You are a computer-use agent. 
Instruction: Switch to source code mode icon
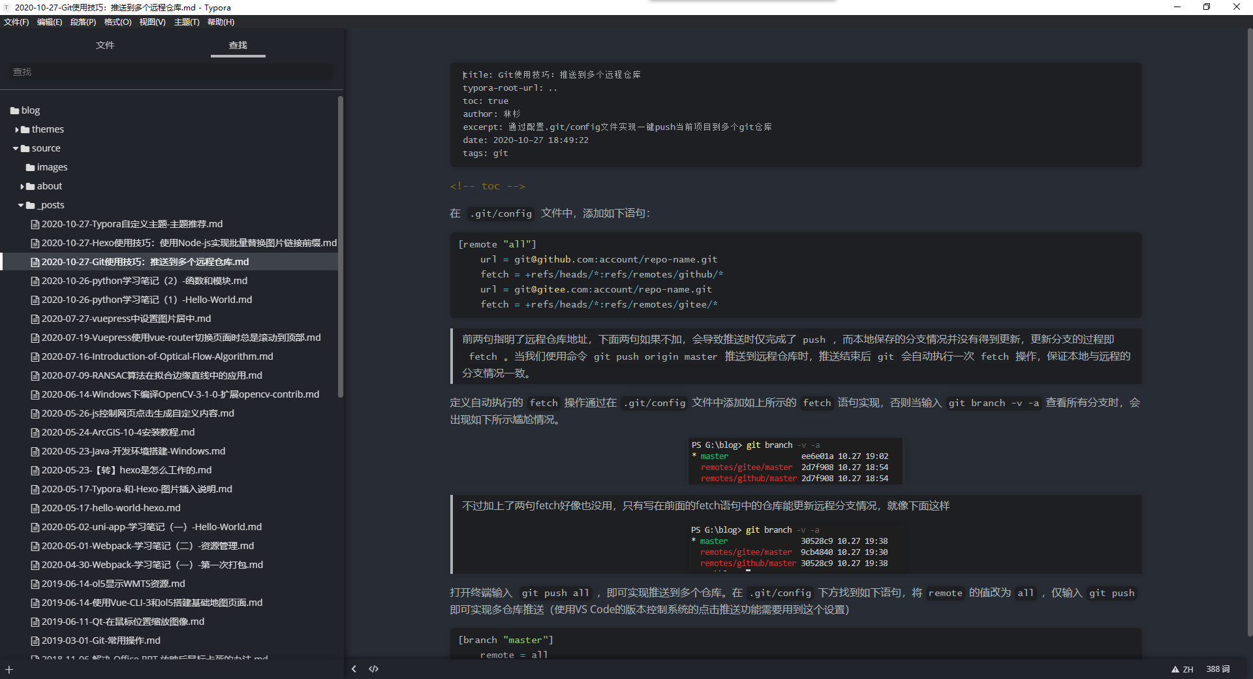373,669
